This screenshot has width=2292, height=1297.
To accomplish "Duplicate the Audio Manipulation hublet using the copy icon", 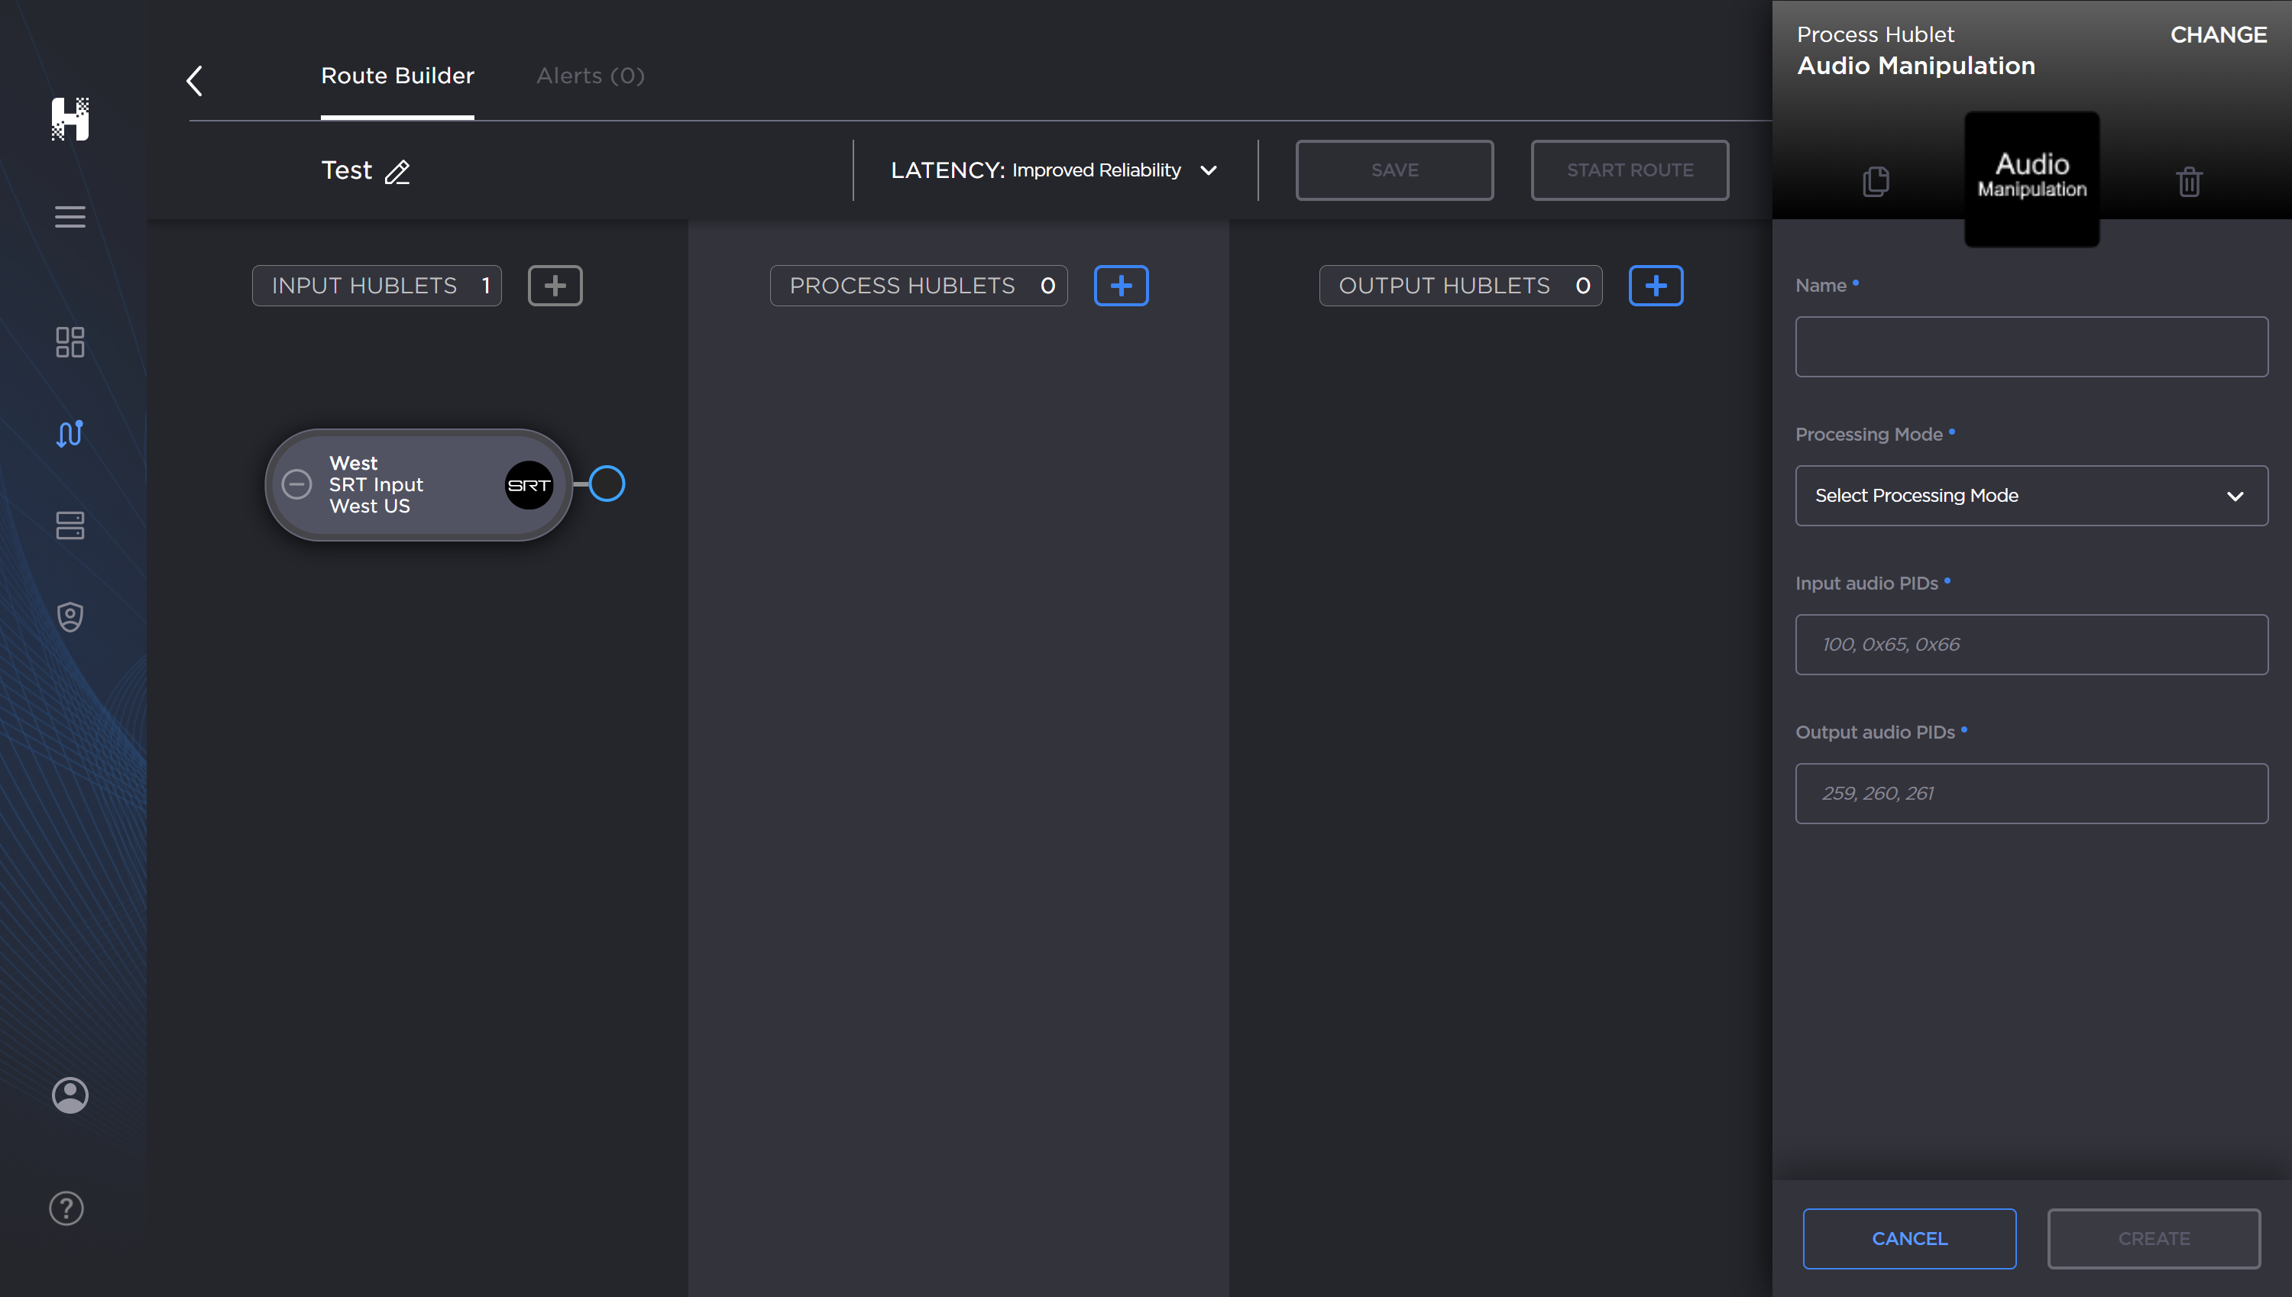I will pyautogui.click(x=1875, y=181).
